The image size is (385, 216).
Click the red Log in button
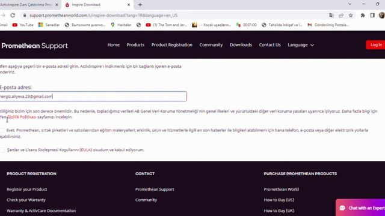click(x=375, y=45)
